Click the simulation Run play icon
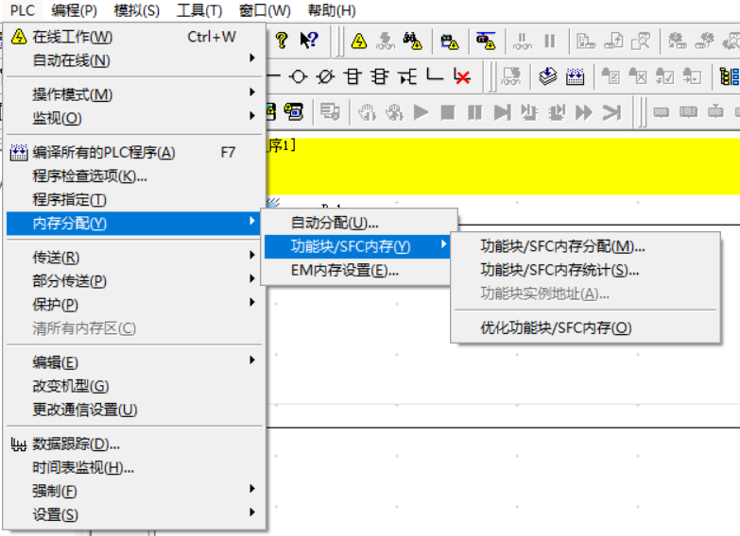 (422, 112)
